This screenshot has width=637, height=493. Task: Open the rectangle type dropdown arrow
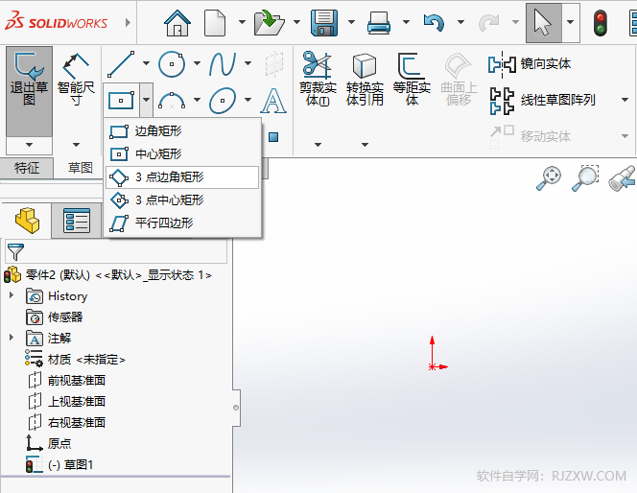pyautogui.click(x=146, y=100)
